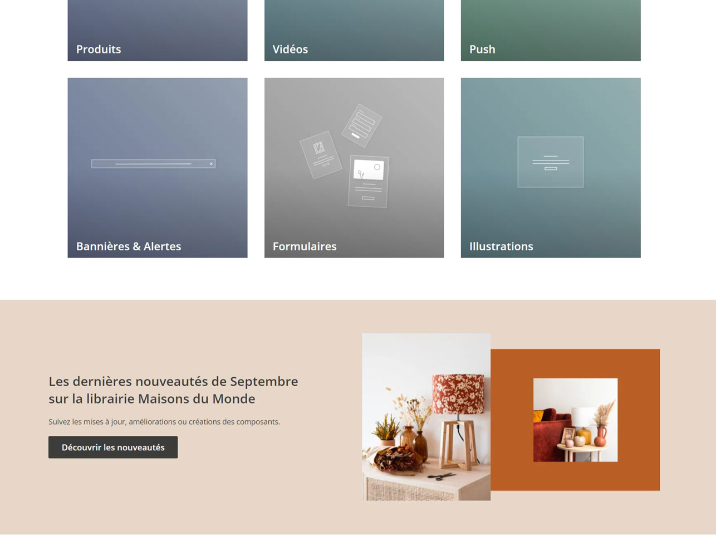
Task: Click the heading about Septembre nouveautés
Action: click(173, 390)
